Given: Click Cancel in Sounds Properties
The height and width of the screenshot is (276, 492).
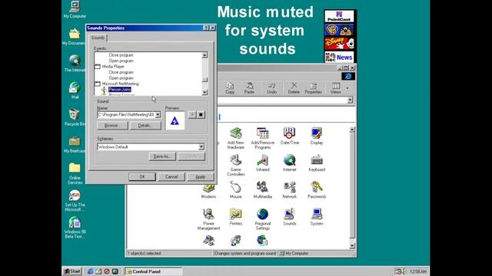Looking at the screenshot, I should (x=171, y=177).
